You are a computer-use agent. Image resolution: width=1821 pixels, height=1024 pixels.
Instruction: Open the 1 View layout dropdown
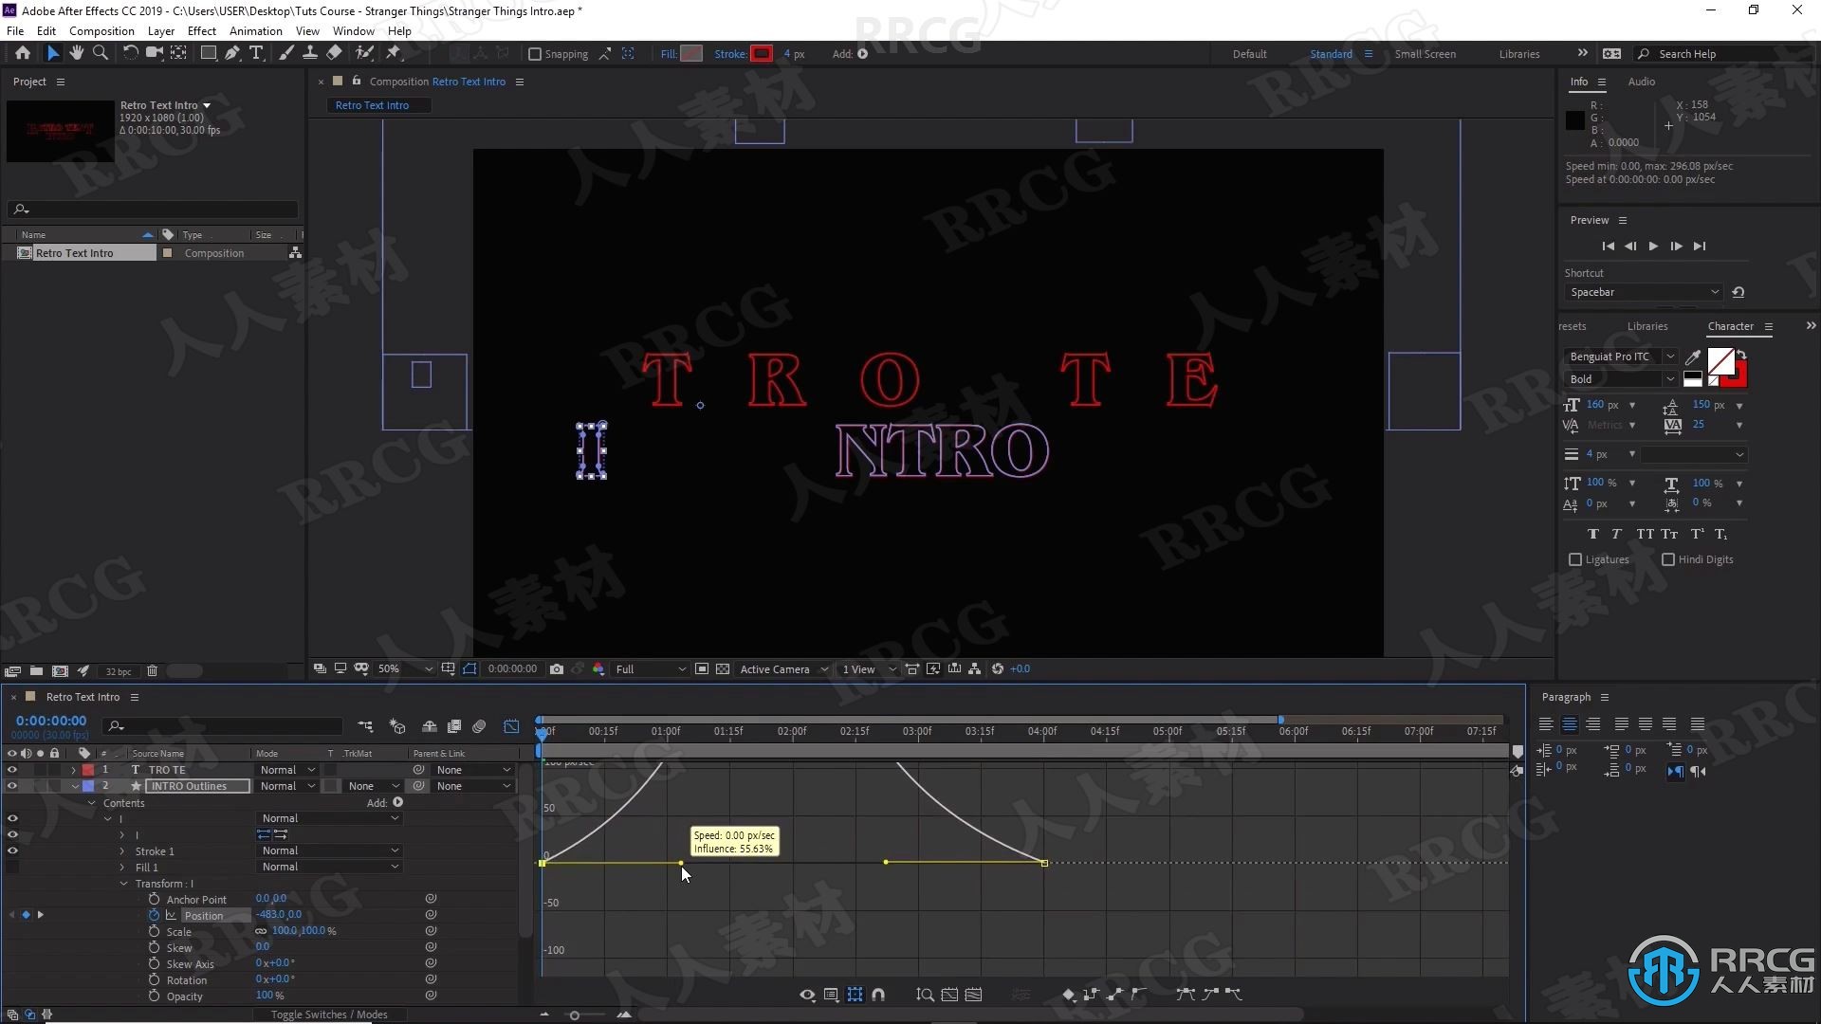point(868,669)
